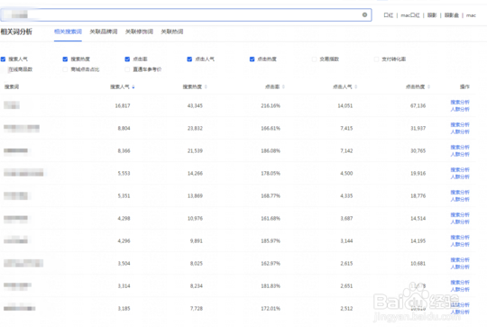Screen dimensions: 487x334
Task: Choose the 眼影盘 suggested keyword
Action: (452, 15)
